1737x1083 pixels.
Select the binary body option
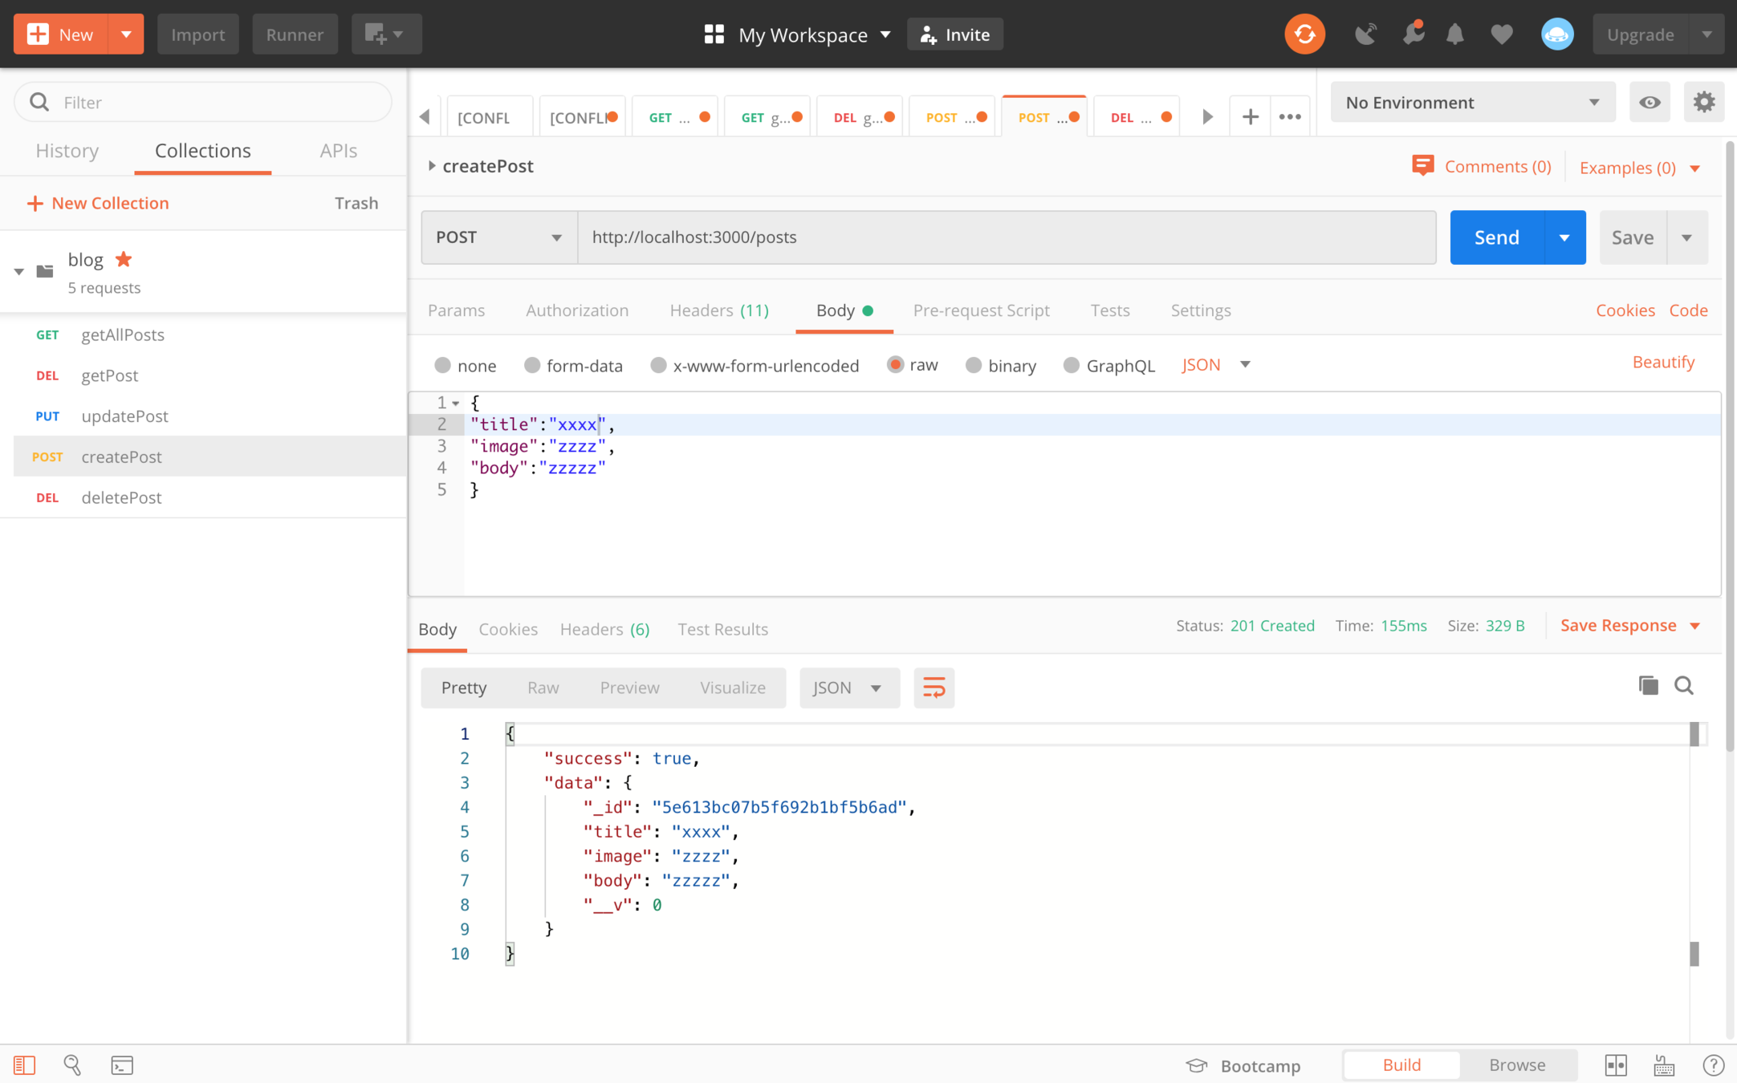point(974,366)
